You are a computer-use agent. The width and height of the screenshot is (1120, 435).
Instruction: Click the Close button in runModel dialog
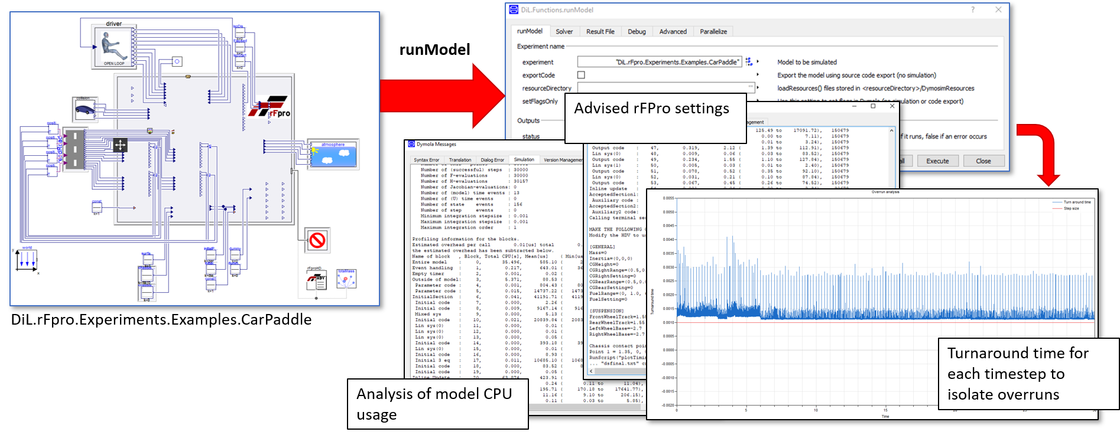983,161
